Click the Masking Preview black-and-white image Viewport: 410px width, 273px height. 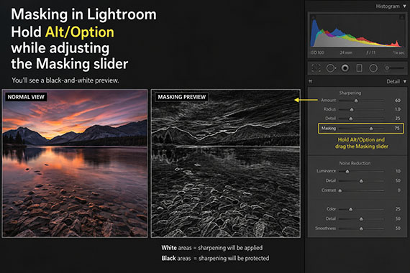(226, 164)
